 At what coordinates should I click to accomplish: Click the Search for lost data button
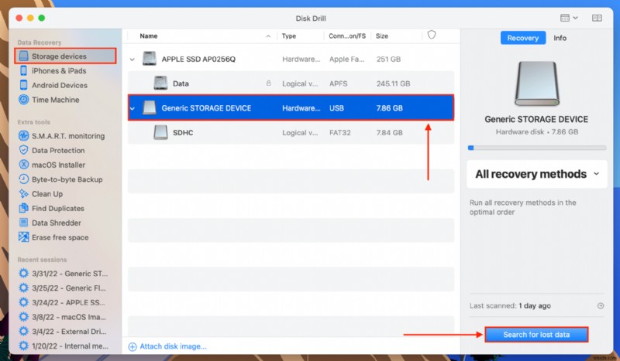click(x=536, y=335)
